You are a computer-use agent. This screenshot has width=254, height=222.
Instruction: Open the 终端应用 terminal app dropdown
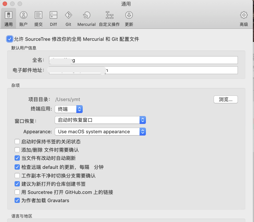[69, 109]
